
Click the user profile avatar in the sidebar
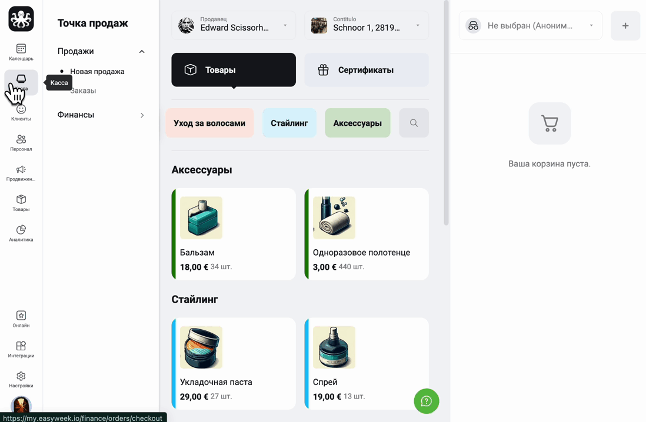pyautogui.click(x=21, y=405)
